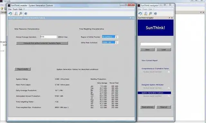The height and width of the screenshot is (123, 206).
Task: Click the Jan row in Monthly Production table
Action: [x=104, y=86]
